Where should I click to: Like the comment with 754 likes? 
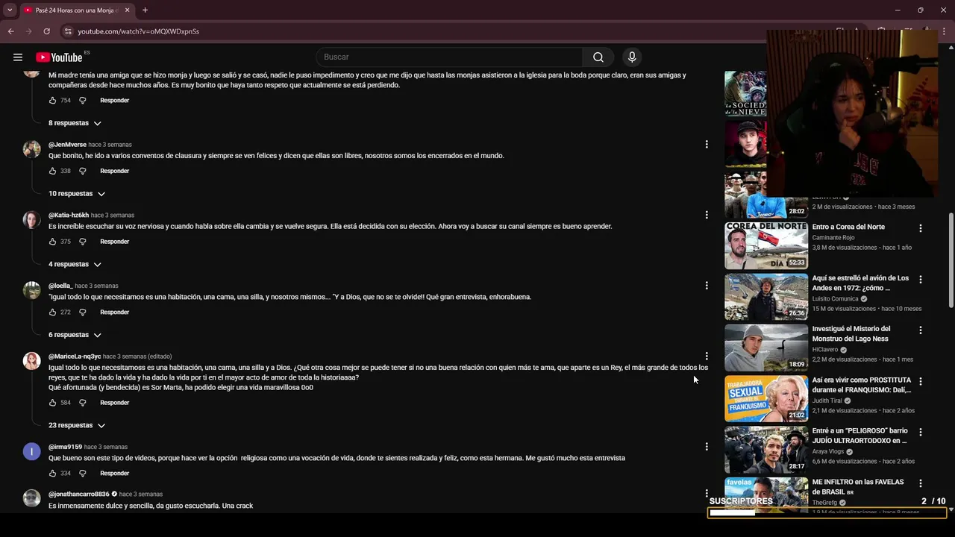pos(52,100)
